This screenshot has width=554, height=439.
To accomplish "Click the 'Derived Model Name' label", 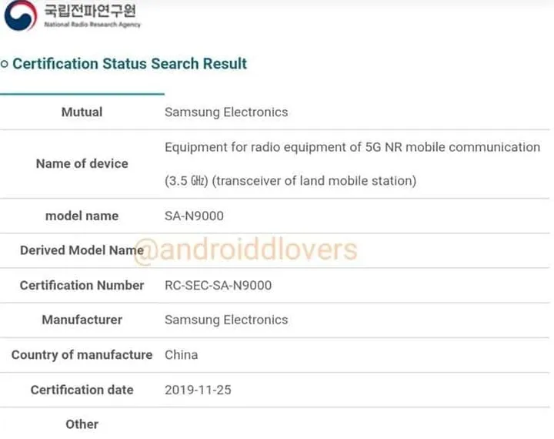I will click(82, 250).
